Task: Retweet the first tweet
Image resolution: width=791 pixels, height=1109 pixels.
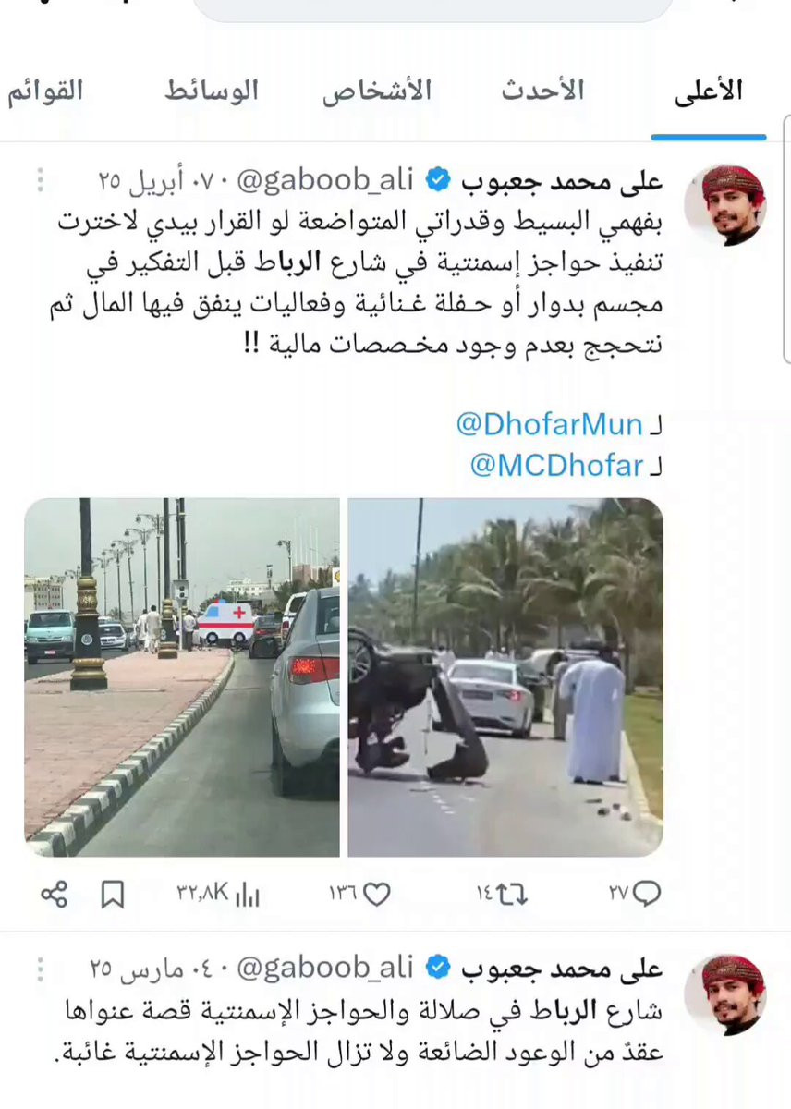Action: (x=514, y=894)
